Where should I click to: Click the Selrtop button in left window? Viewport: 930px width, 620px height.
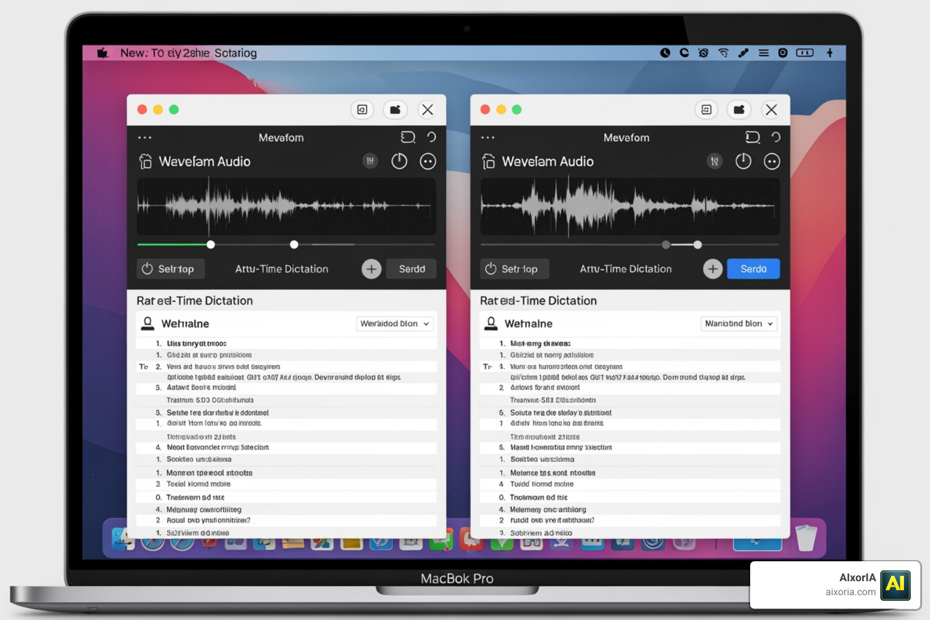point(171,269)
